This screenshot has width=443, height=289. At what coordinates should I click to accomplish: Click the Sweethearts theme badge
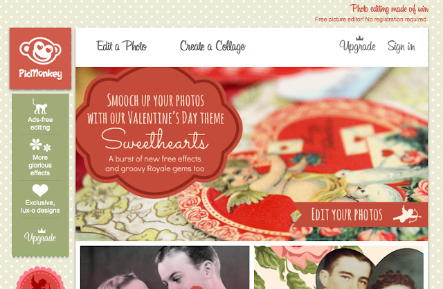159,132
